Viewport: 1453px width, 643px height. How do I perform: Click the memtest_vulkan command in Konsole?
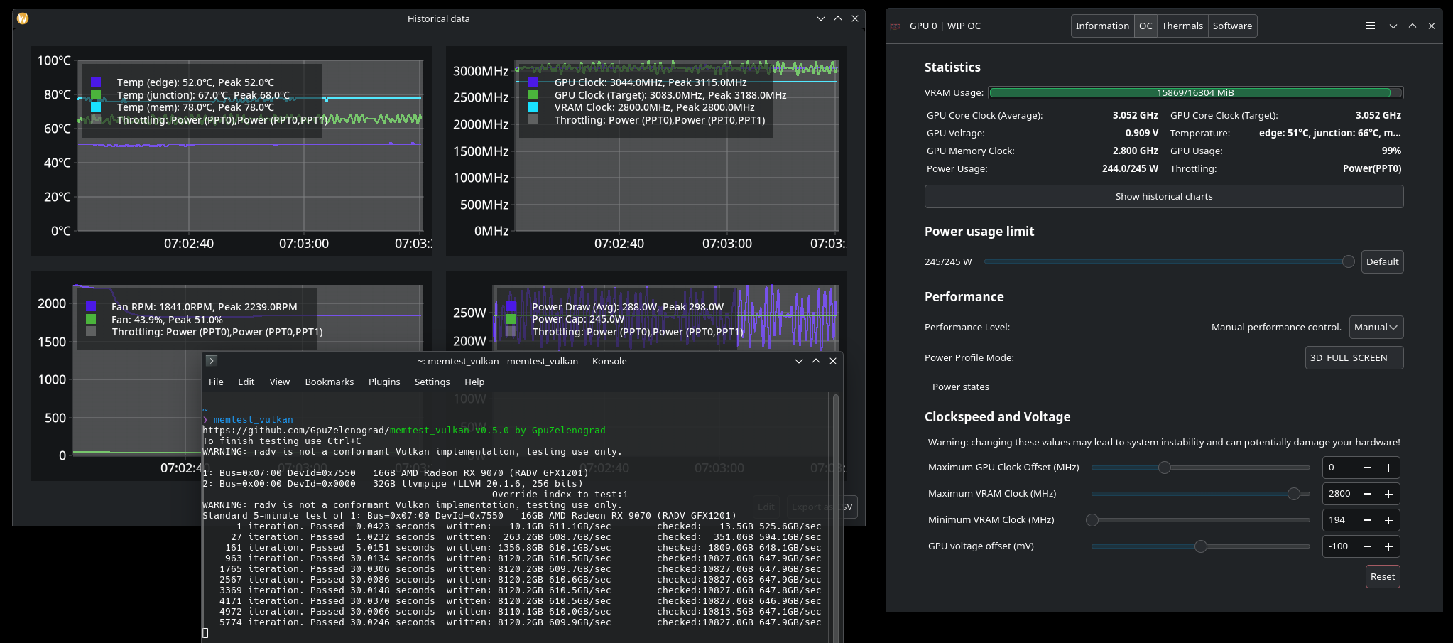pos(253,420)
